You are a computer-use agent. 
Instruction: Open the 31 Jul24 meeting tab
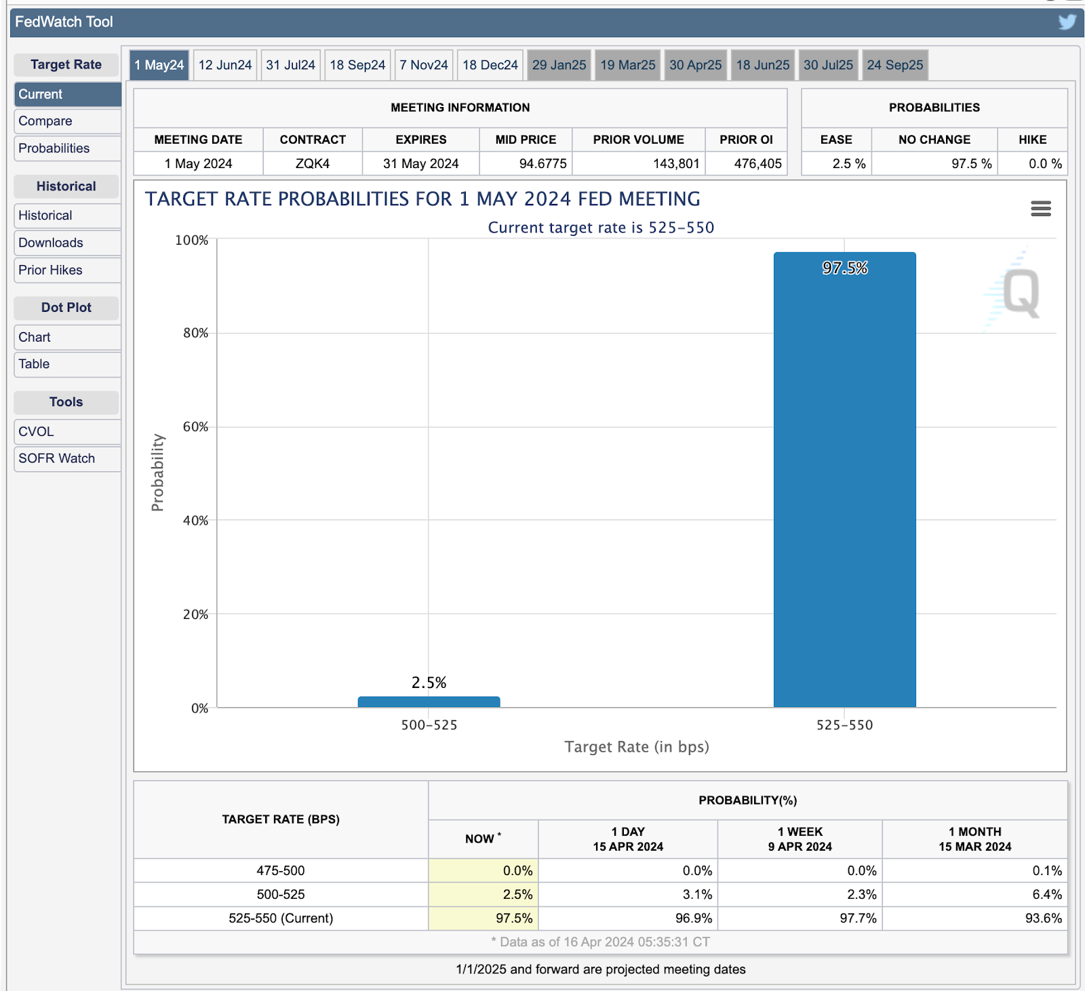point(290,65)
